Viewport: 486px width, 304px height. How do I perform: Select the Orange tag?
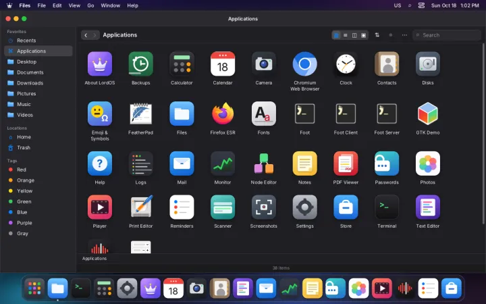[38, 180]
